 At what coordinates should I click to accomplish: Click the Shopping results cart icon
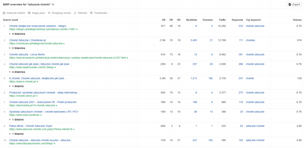tap(49, 13)
